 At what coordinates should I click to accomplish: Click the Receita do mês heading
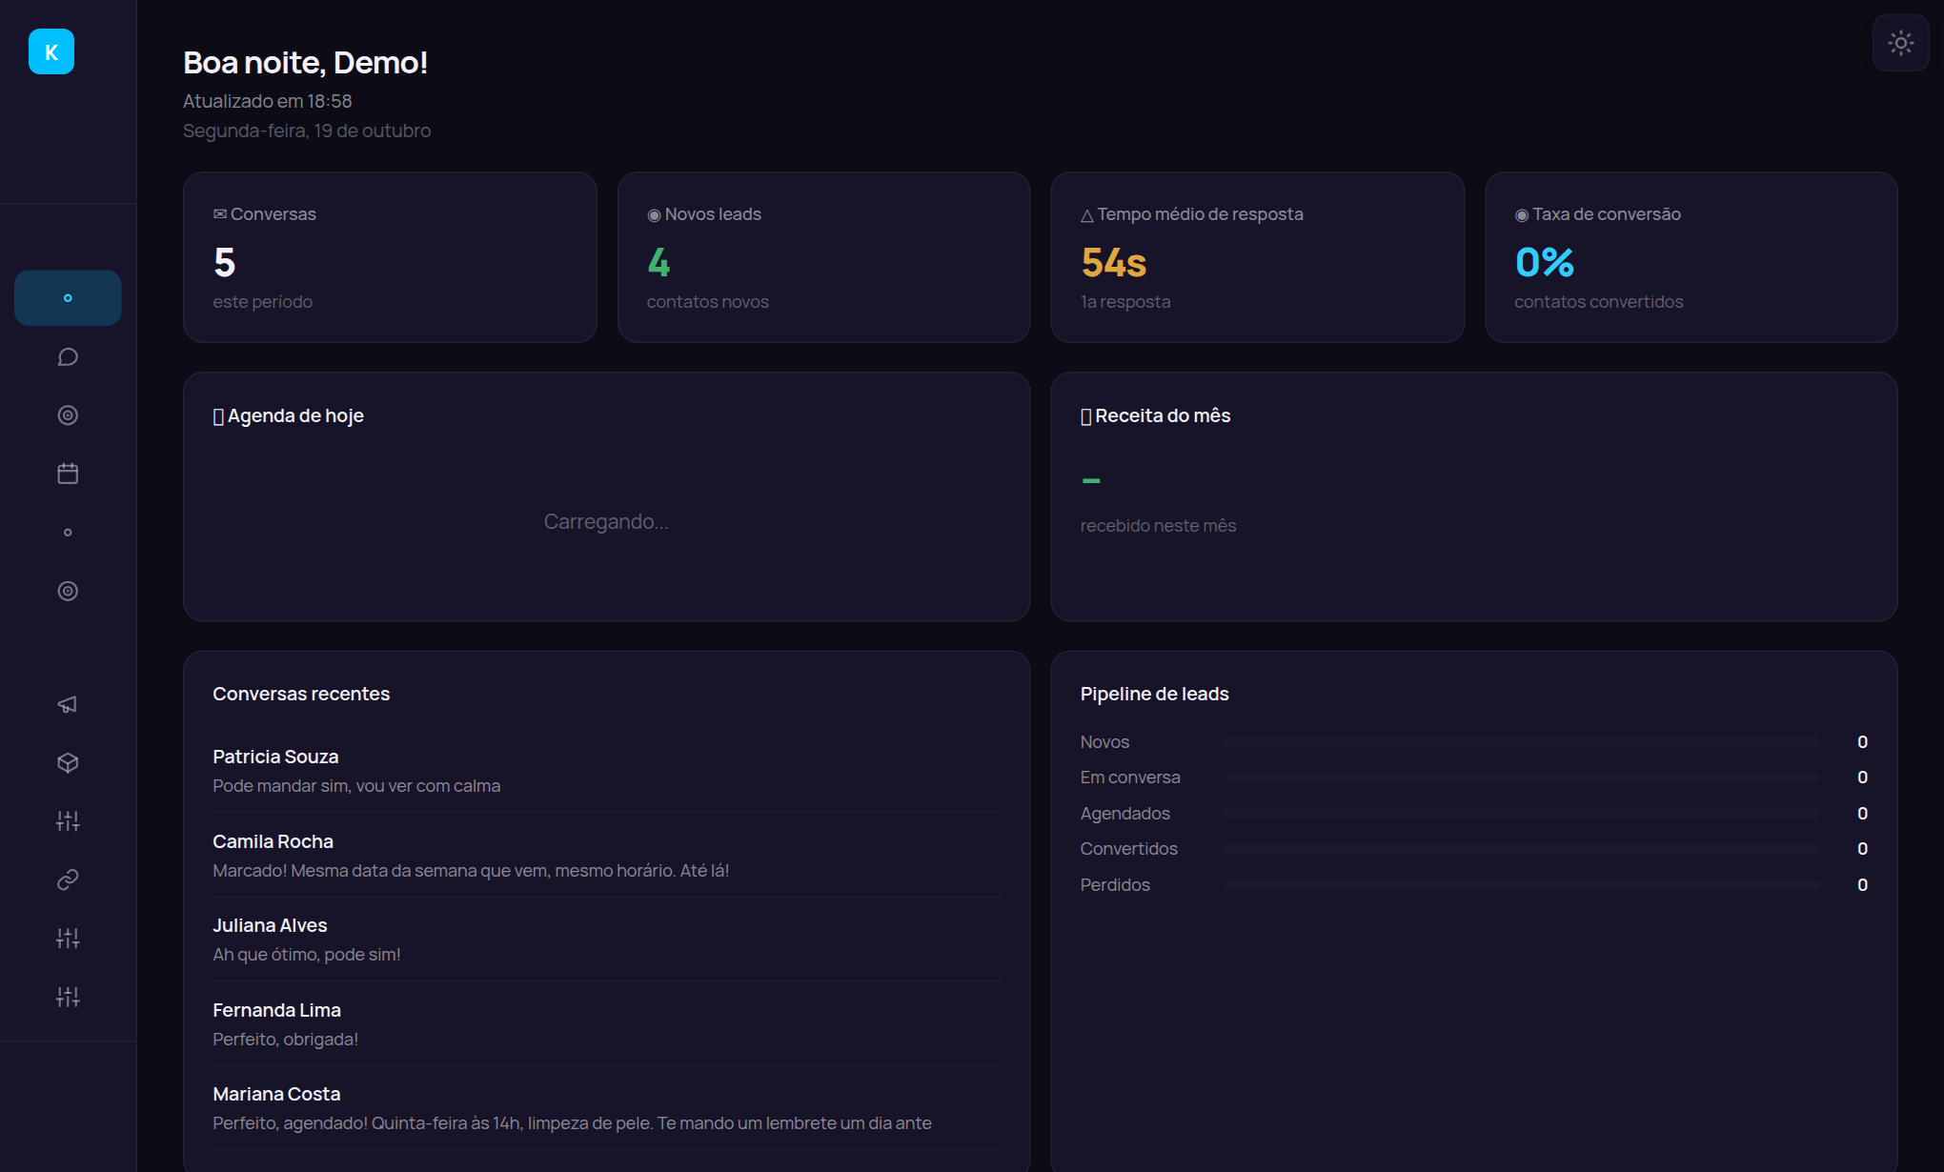pos(1156,415)
